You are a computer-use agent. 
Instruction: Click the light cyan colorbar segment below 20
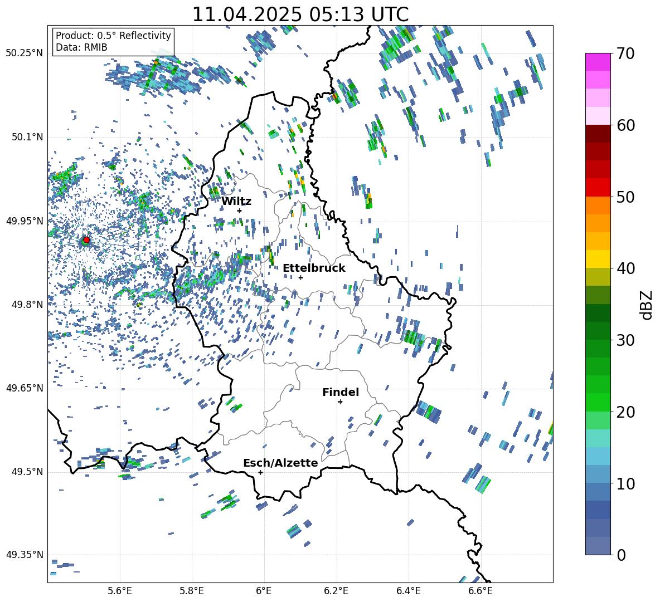tap(598, 438)
